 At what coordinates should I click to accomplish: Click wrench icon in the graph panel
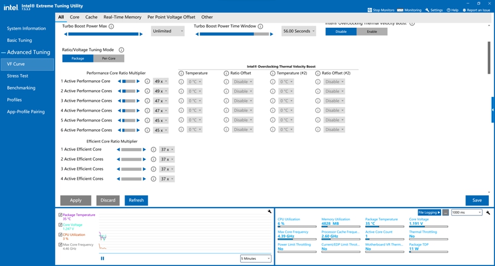click(x=270, y=211)
